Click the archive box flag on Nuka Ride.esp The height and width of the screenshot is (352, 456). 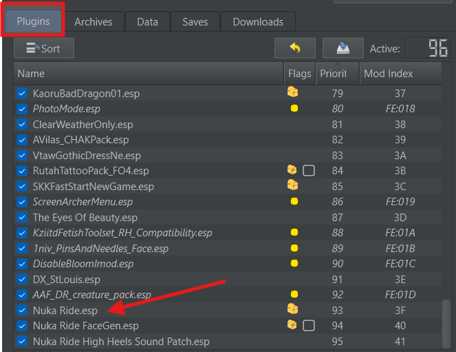coord(292,309)
